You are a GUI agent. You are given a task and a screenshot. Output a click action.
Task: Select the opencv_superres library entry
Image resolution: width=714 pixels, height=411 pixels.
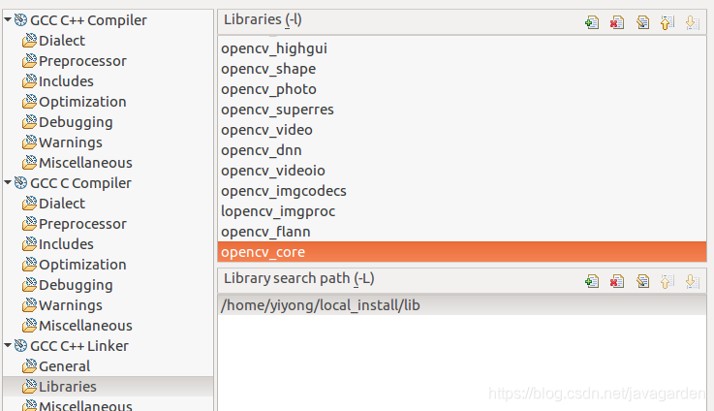pos(462,110)
